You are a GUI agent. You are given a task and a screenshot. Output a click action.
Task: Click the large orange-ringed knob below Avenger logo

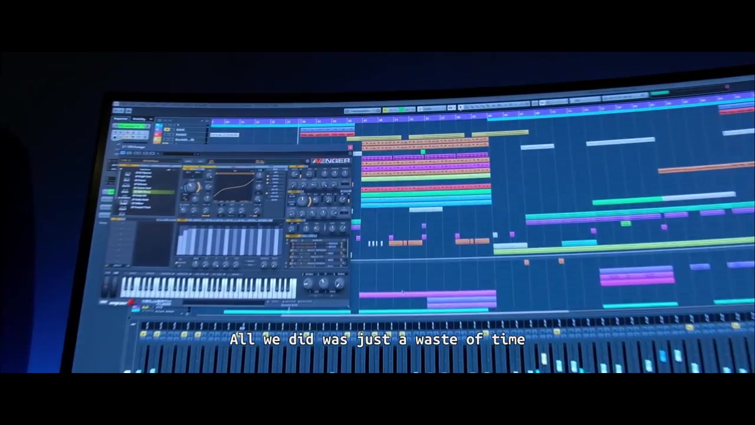[x=303, y=201]
